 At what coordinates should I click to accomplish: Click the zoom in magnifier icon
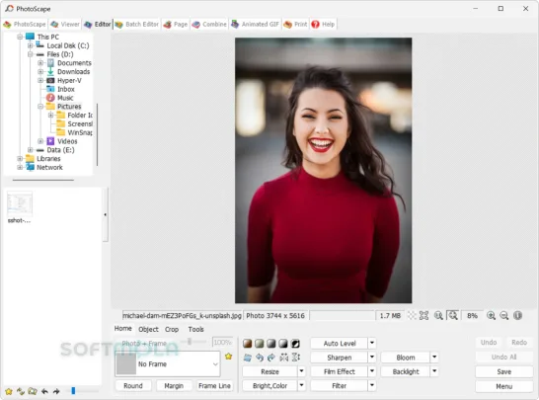click(491, 315)
